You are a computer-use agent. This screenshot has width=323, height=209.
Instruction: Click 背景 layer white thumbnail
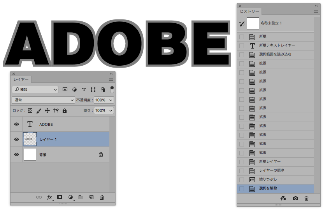[x=30, y=155]
